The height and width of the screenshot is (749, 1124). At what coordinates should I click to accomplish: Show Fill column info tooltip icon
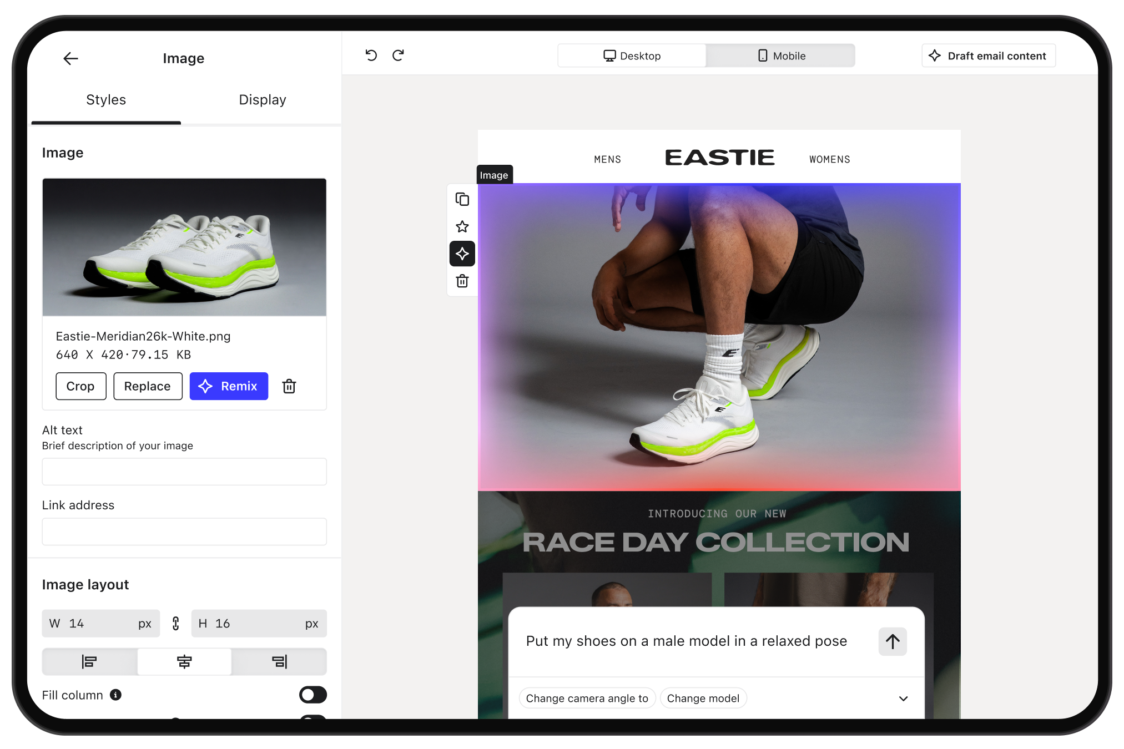pos(115,695)
